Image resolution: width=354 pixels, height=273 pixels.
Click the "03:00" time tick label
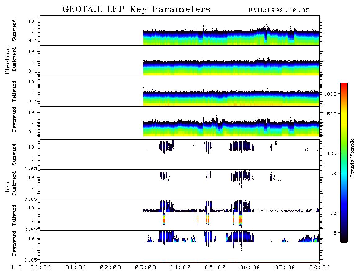tap(146, 268)
